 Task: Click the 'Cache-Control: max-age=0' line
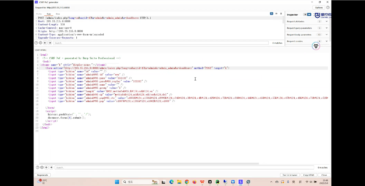(x=55, y=28)
